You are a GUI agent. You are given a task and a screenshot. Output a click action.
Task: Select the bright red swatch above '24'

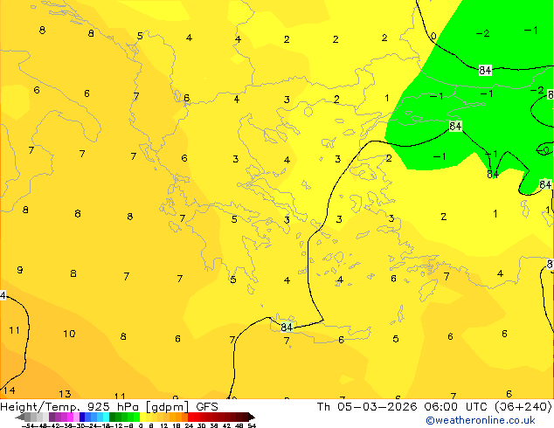[x=190, y=417]
